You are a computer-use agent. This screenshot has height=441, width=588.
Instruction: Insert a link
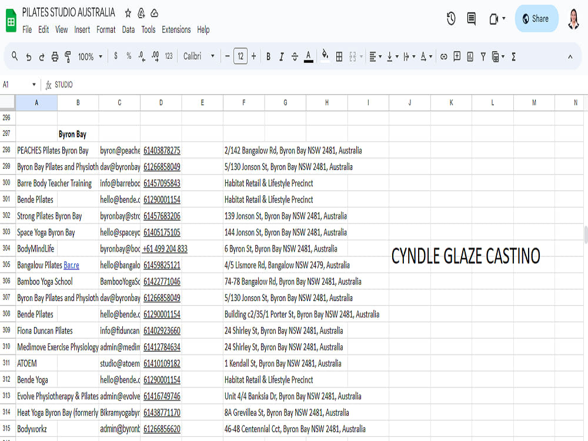click(x=443, y=56)
